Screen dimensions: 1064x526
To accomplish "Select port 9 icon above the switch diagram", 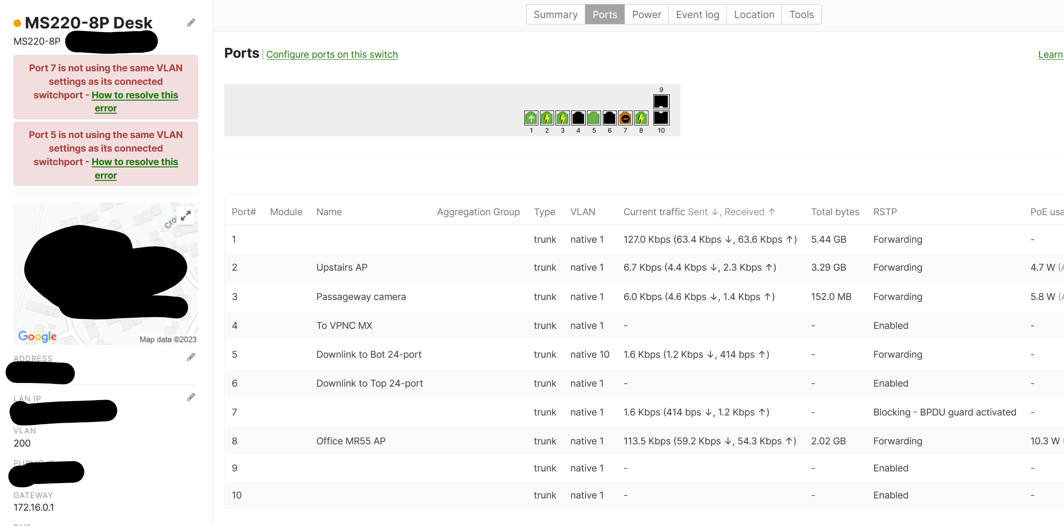I will pos(661,101).
